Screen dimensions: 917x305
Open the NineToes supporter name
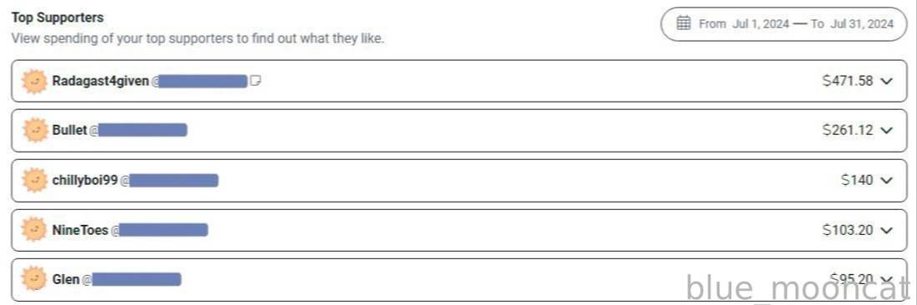tap(80, 230)
